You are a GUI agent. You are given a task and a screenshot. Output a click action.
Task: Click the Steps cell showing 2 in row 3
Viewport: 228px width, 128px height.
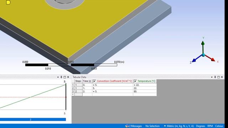pyautogui.click(x=78, y=91)
